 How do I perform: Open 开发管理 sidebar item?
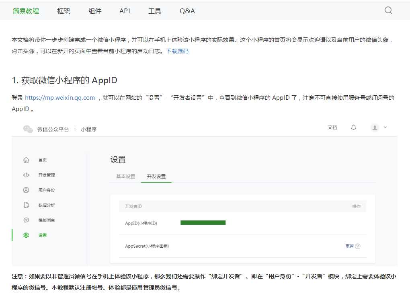pyautogui.click(x=47, y=175)
